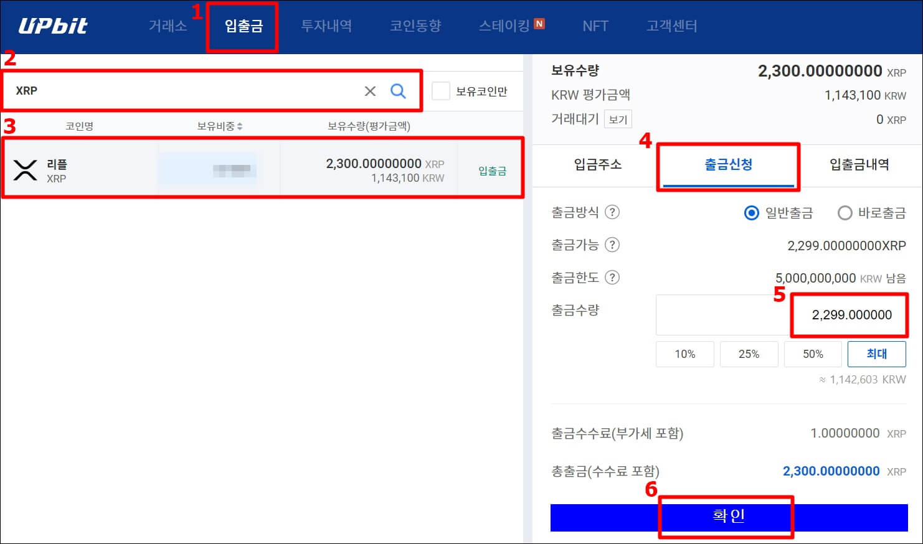The width and height of the screenshot is (923, 544).
Task: Click the blue 확인 button
Action: pyautogui.click(x=726, y=516)
